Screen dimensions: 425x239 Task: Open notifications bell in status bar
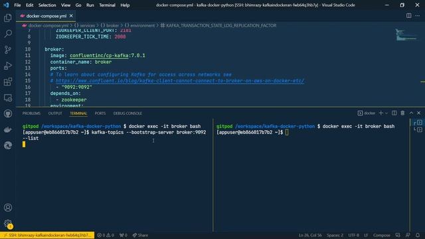418,235
